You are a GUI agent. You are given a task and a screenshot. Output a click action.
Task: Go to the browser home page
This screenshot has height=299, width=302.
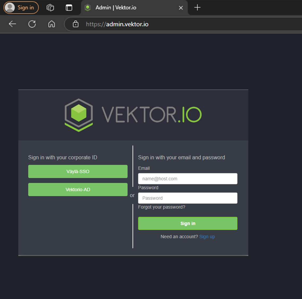pyautogui.click(x=52, y=24)
